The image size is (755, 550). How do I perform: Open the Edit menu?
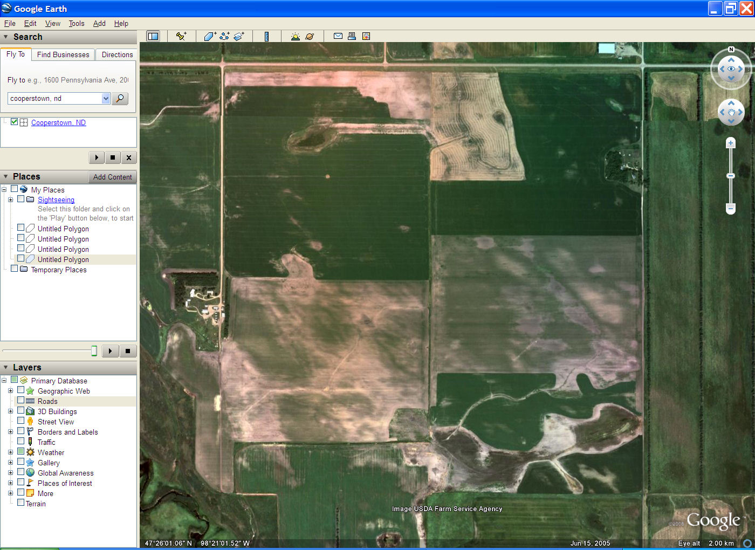coord(30,23)
